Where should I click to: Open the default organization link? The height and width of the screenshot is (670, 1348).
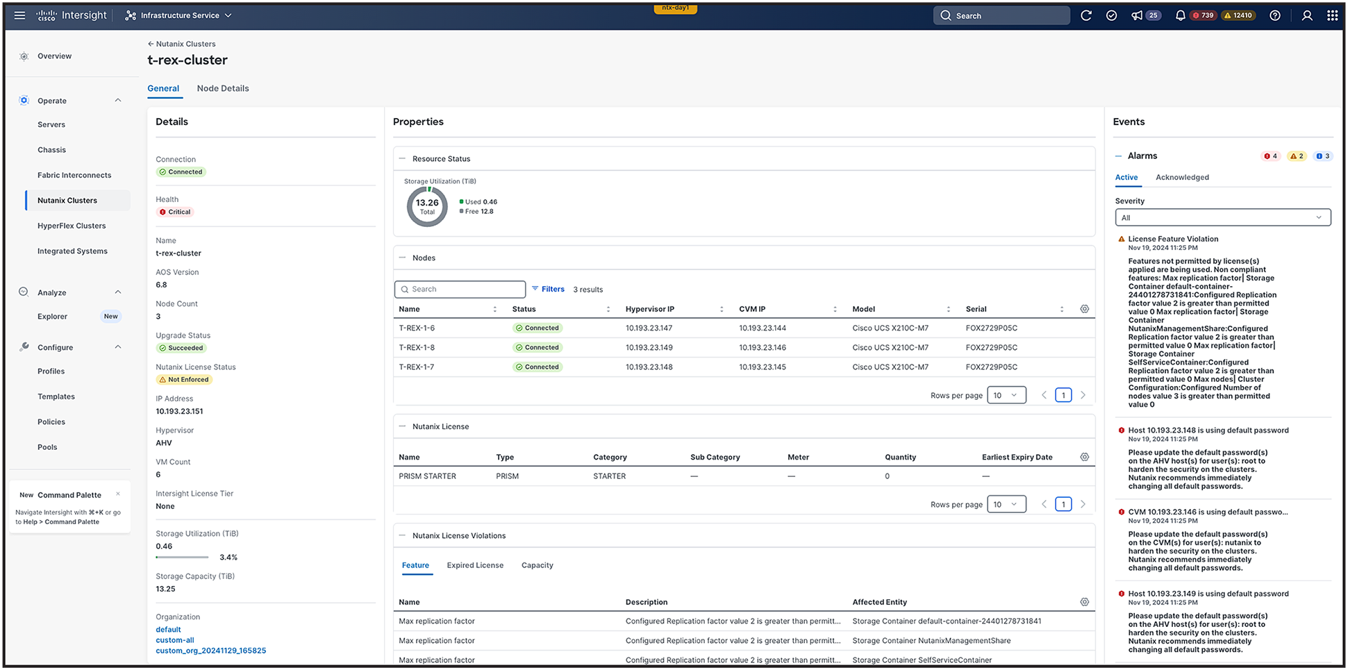168,630
